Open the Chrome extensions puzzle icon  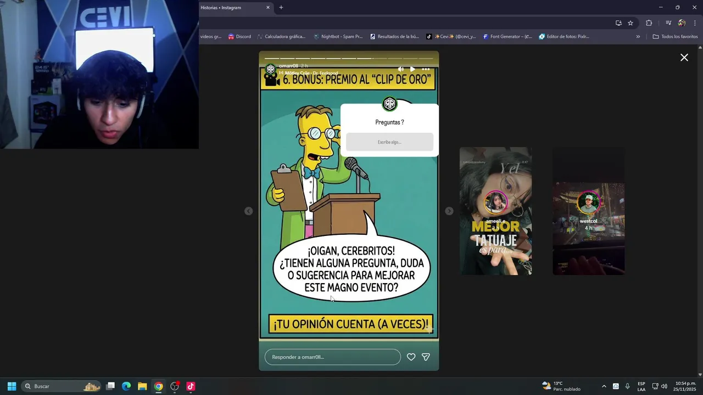click(649, 23)
